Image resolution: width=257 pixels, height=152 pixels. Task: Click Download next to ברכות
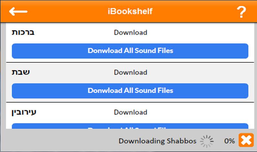tap(130, 32)
